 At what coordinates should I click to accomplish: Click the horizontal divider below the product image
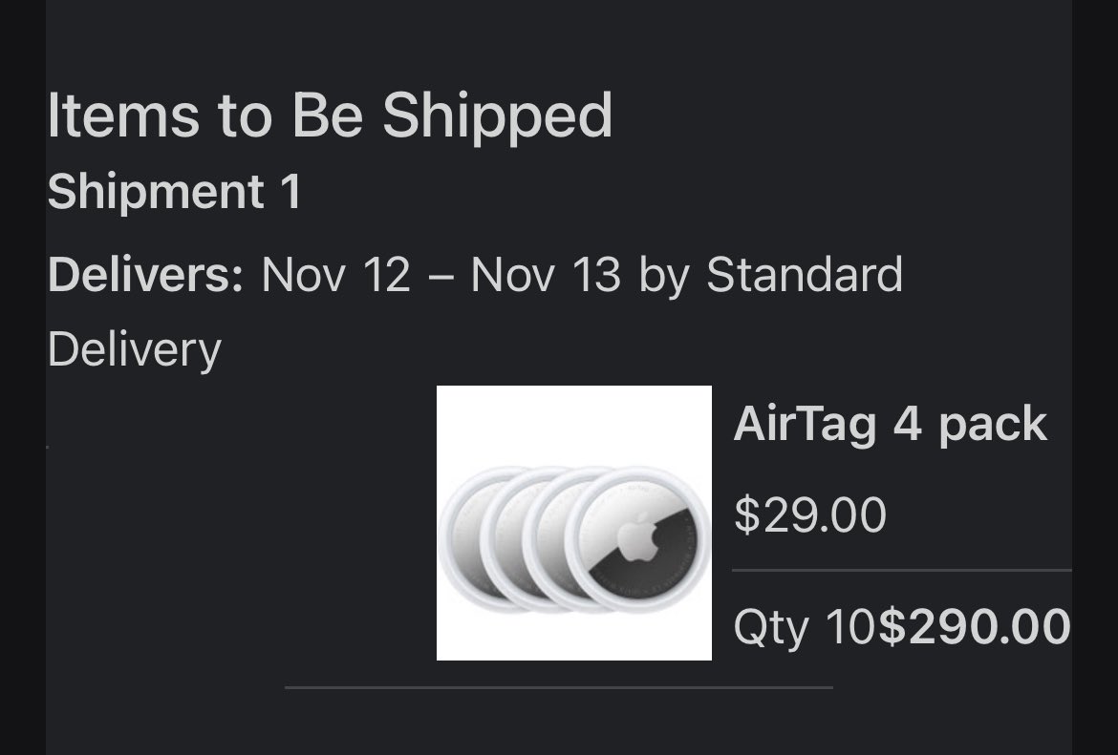(x=558, y=687)
